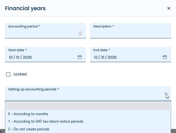Screen dimensions: 176x133
Task: Click the Setting up accounting periods field
Action: [x=88, y=94]
